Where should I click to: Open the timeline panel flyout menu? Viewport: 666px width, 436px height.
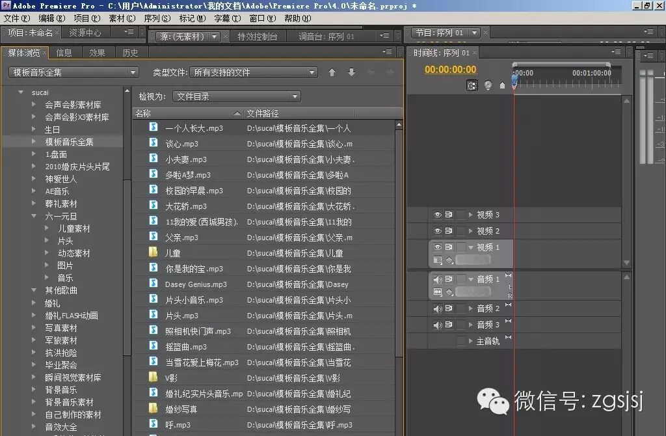(x=616, y=52)
